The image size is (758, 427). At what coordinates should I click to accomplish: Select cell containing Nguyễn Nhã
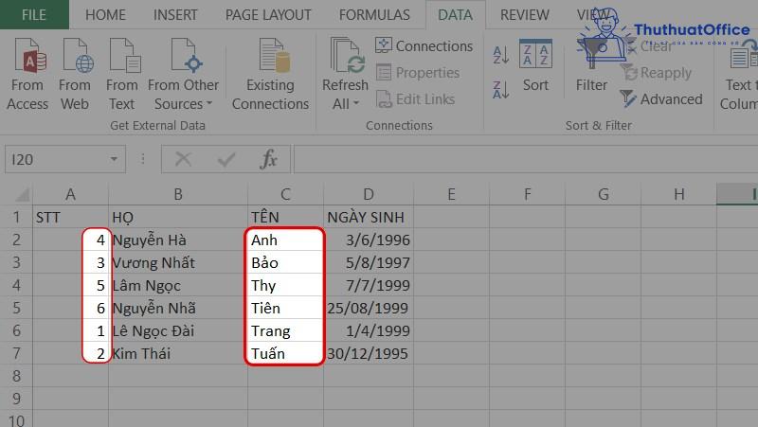(x=178, y=308)
